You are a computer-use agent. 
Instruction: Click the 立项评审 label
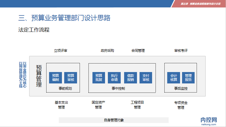tap(61, 51)
